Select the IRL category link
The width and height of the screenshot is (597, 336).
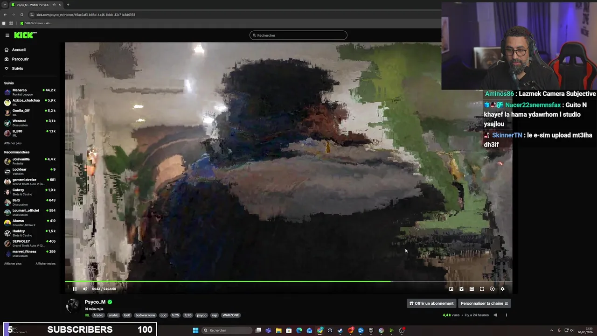87,315
